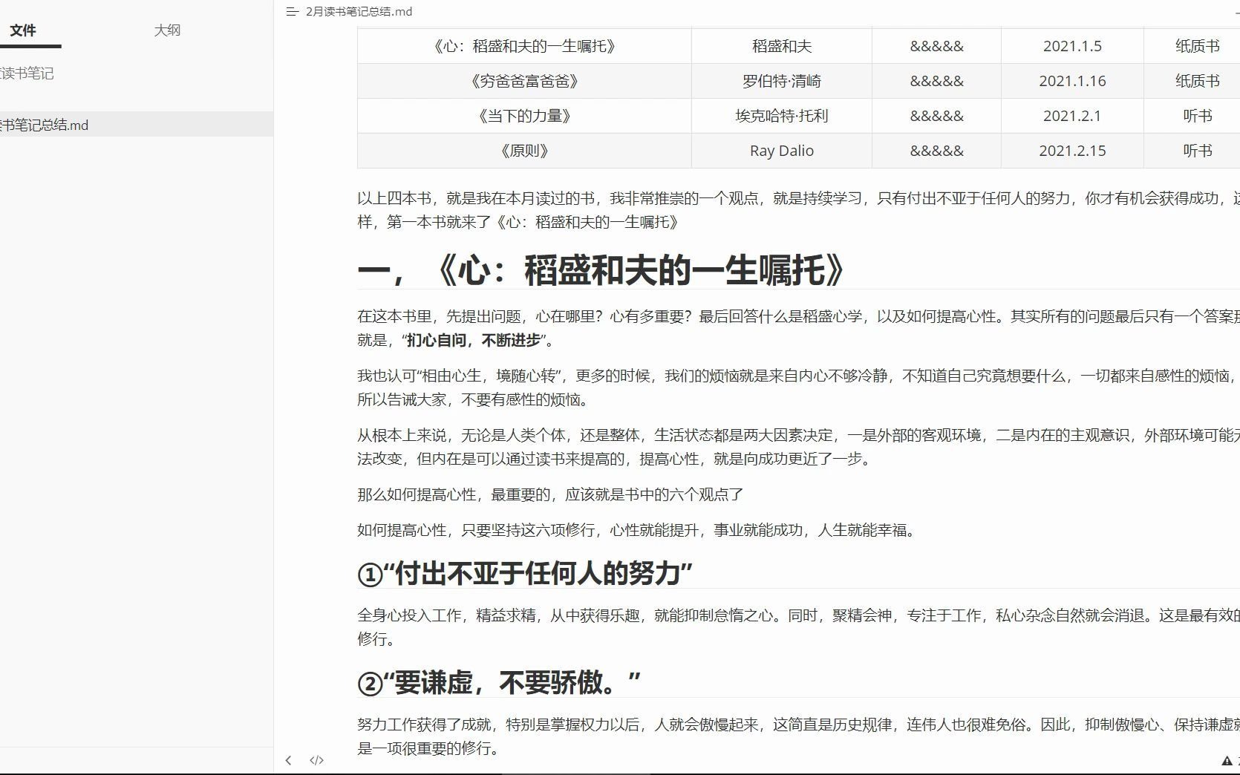1240x775 pixels.
Task: Click the paragraph starting 全身心投入工作
Action: [798, 627]
